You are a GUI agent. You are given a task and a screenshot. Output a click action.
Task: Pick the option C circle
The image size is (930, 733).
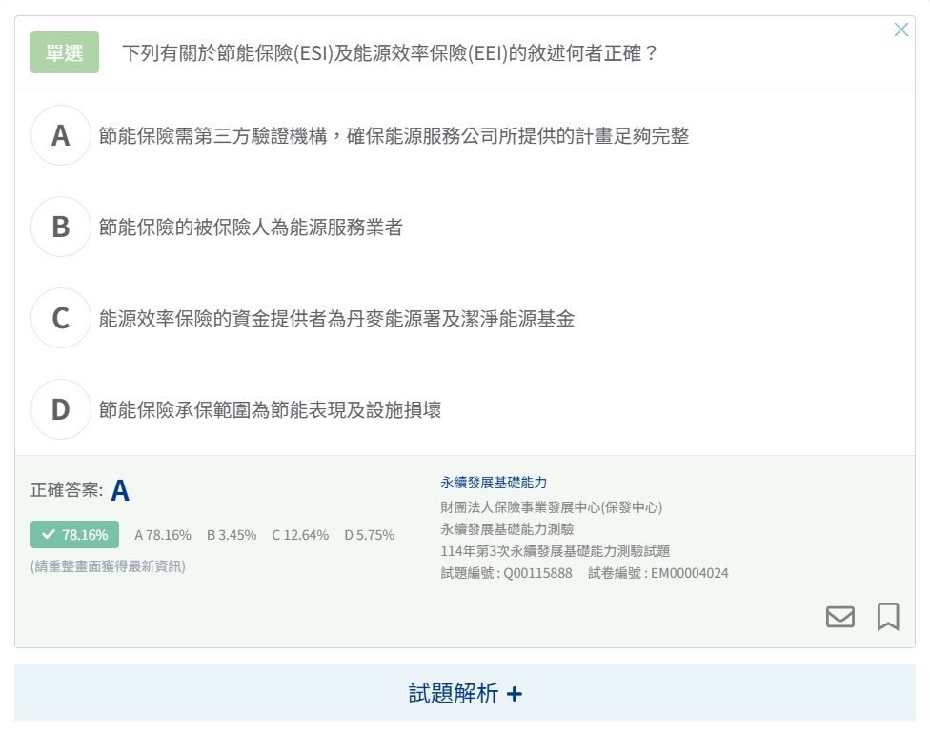click(x=61, y=318)
